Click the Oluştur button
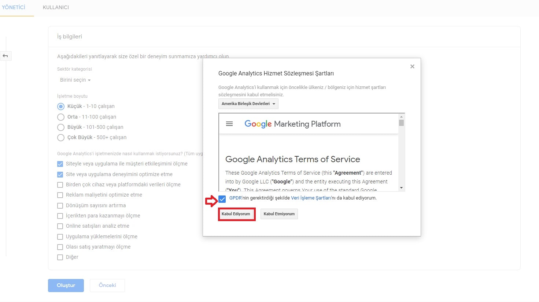 point(66,286)
